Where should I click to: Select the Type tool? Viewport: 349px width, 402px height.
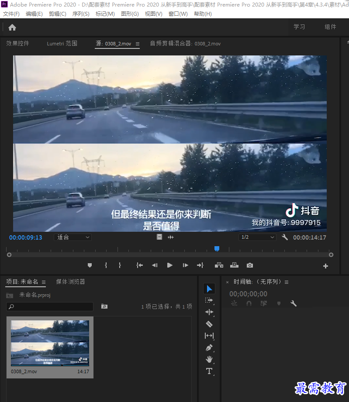pyautogui.click(x=209, y=371)
